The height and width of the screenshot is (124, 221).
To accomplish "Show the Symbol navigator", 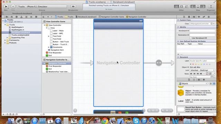I will pos(11,17).
